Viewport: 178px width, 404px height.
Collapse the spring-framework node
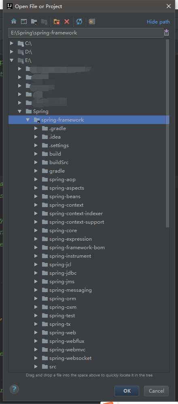click(28, 120)
